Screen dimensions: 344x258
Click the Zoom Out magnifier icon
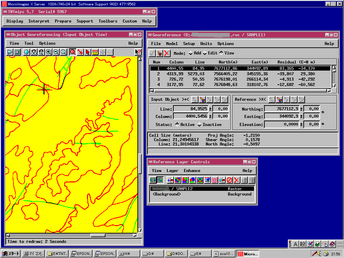pyautogui.click(x=56, y=52)
